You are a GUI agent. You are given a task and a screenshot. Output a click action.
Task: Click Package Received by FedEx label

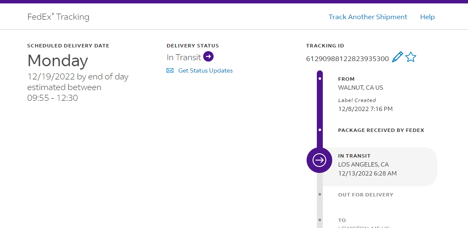(381, 130)
